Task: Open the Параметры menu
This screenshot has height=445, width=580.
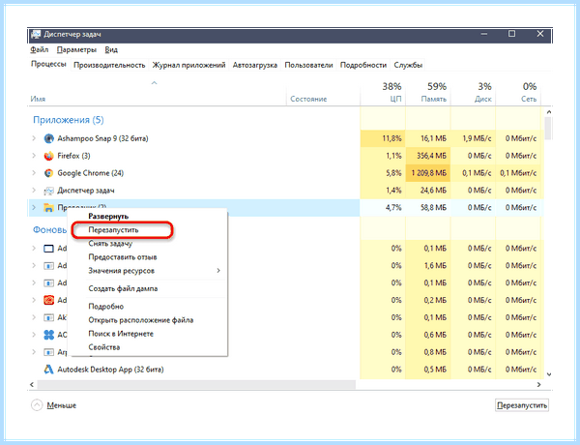Action: point(76,49)
